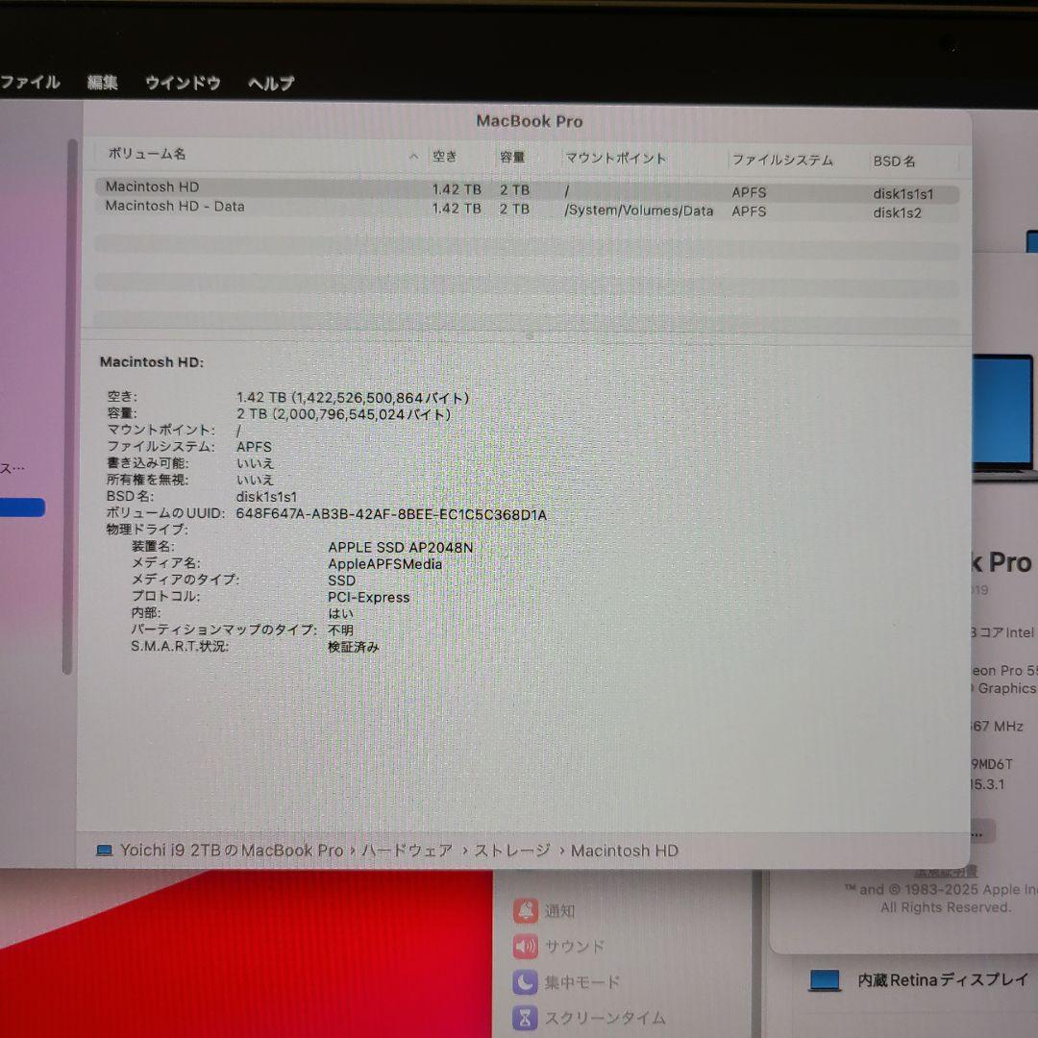Select the Macintosh HD volume row
This screenshot has width=1038, height=1038.
point(527,190)
